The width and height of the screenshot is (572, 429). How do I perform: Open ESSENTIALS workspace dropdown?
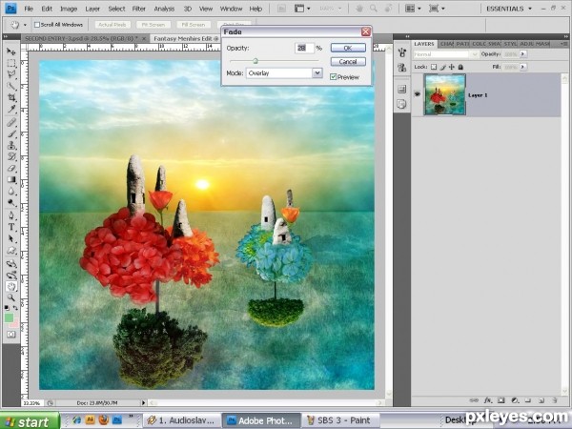(509, 9)
